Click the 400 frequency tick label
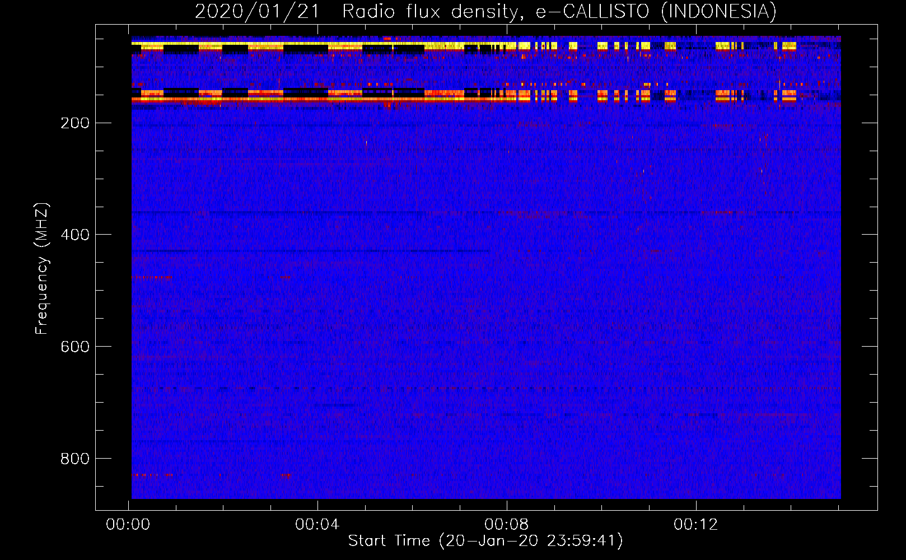The height and width of the screenshot is (560, 906). click(x=75, y=235)
